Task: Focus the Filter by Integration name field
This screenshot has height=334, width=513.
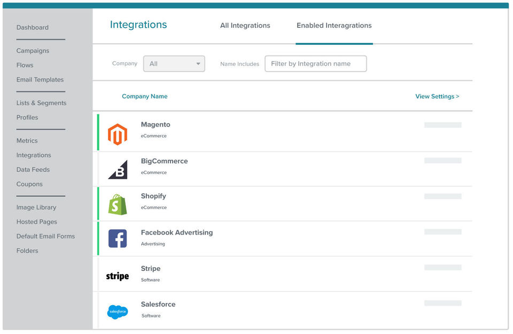Action: (316, 63)
